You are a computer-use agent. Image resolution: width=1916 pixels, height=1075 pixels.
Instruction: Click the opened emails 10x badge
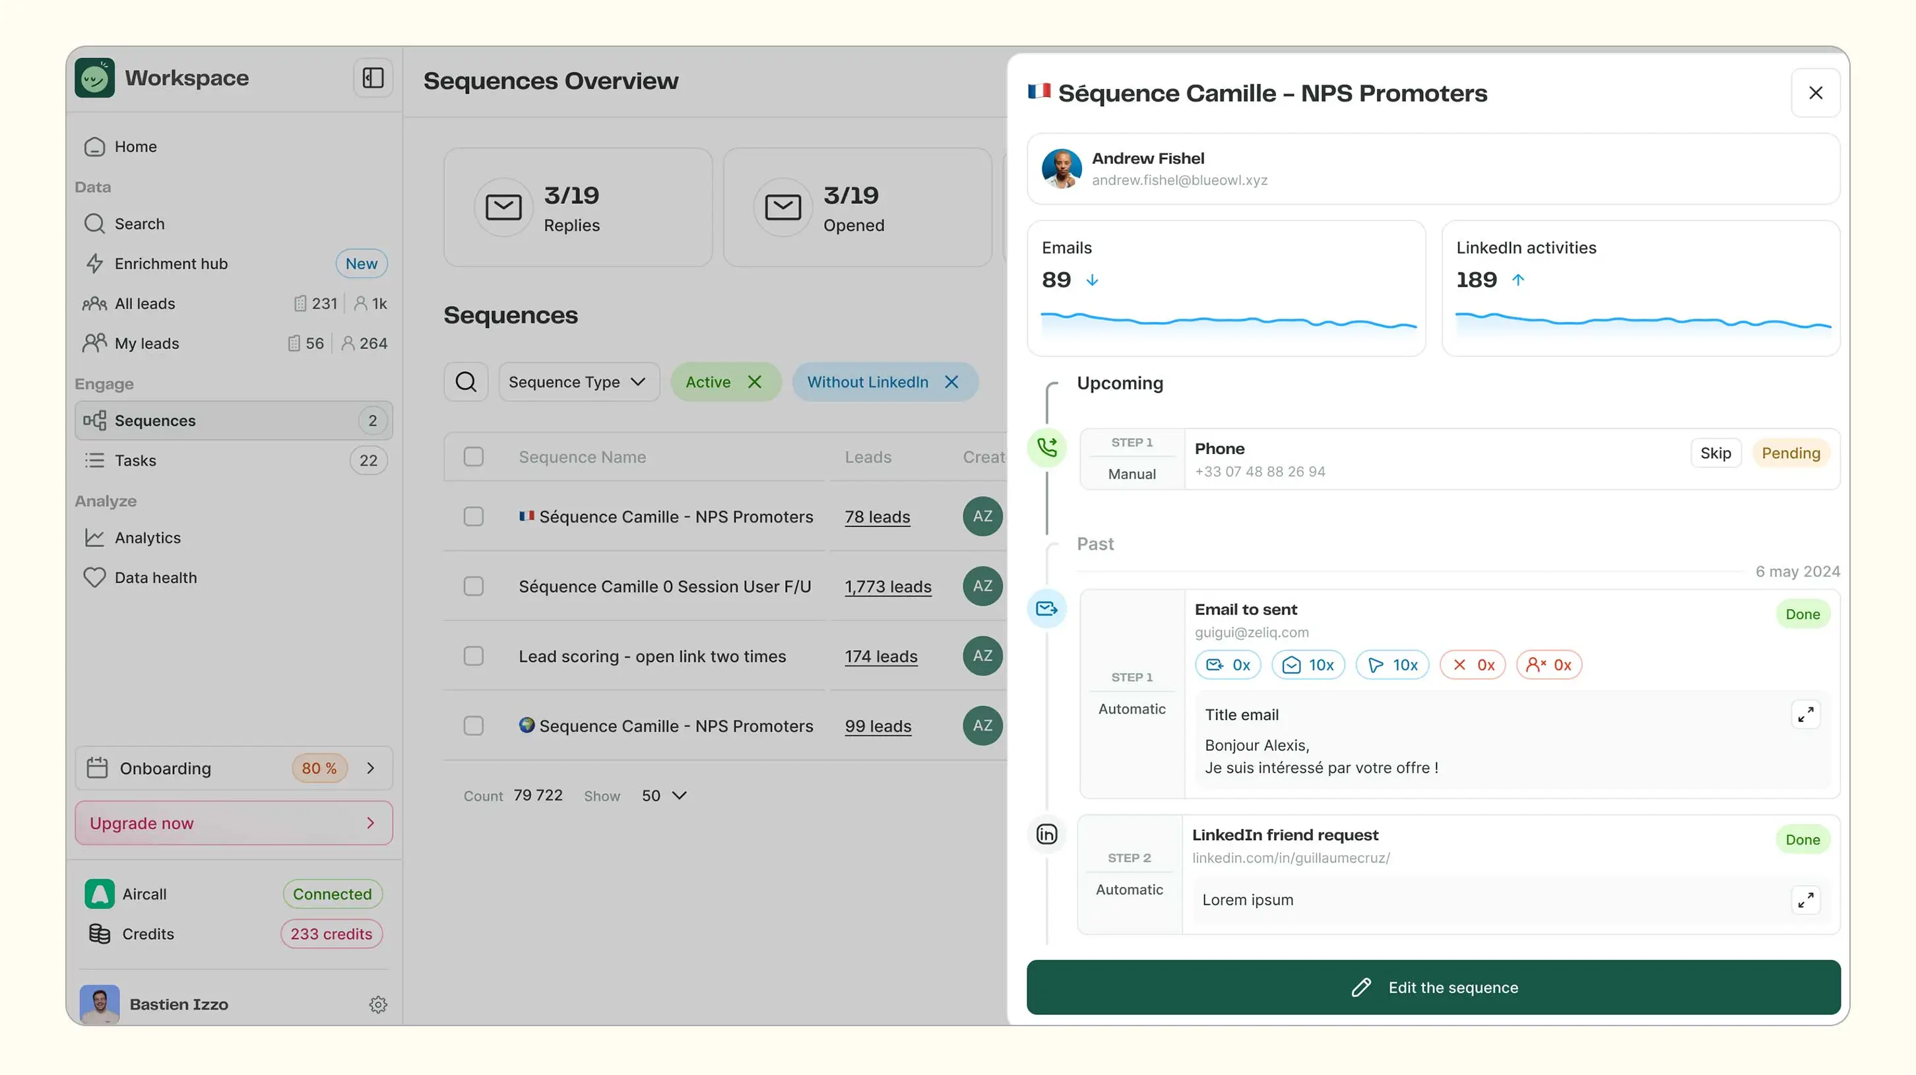click(1308, 665)
